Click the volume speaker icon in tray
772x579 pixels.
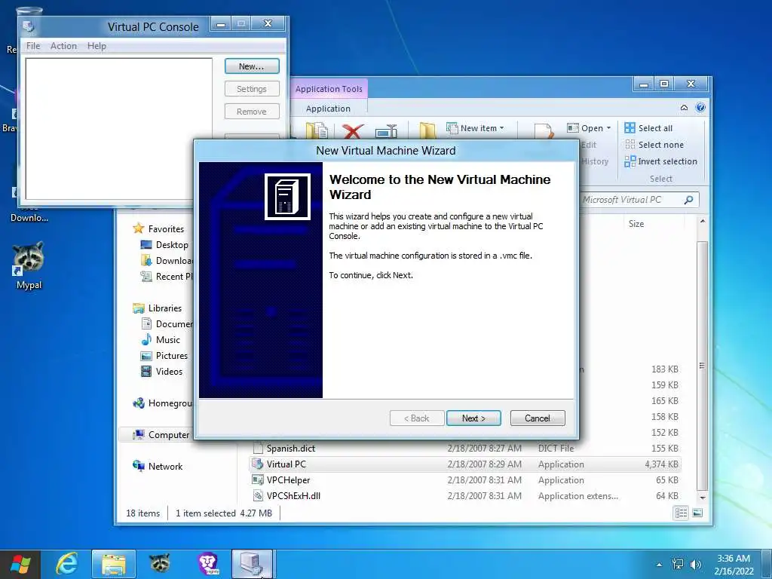pyautogui.click(x=696, y=564)
